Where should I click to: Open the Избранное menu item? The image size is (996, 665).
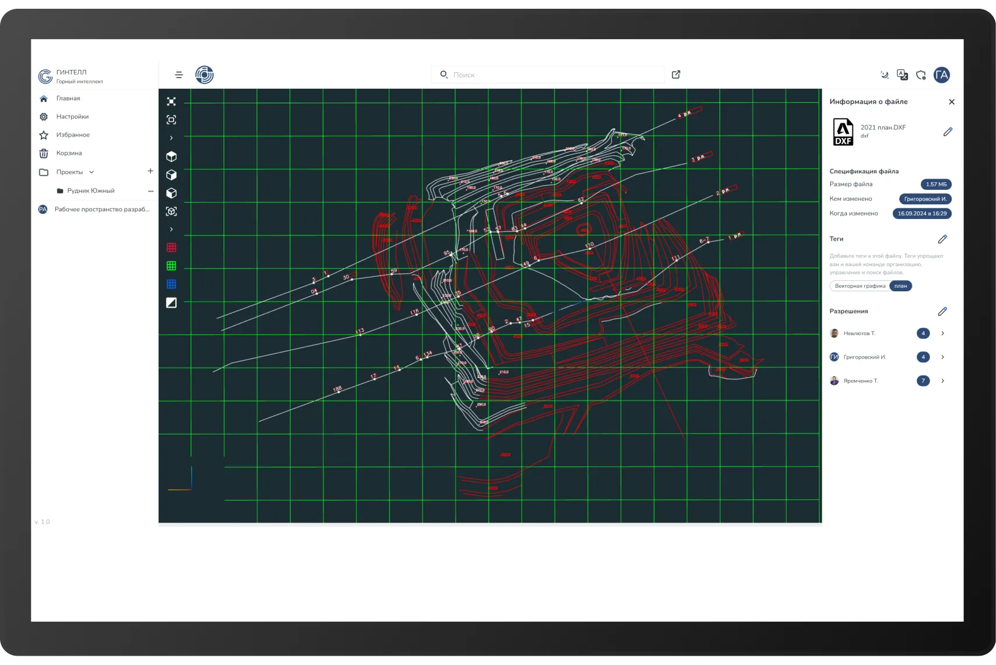pyautogui.click(x=73, y=135)
